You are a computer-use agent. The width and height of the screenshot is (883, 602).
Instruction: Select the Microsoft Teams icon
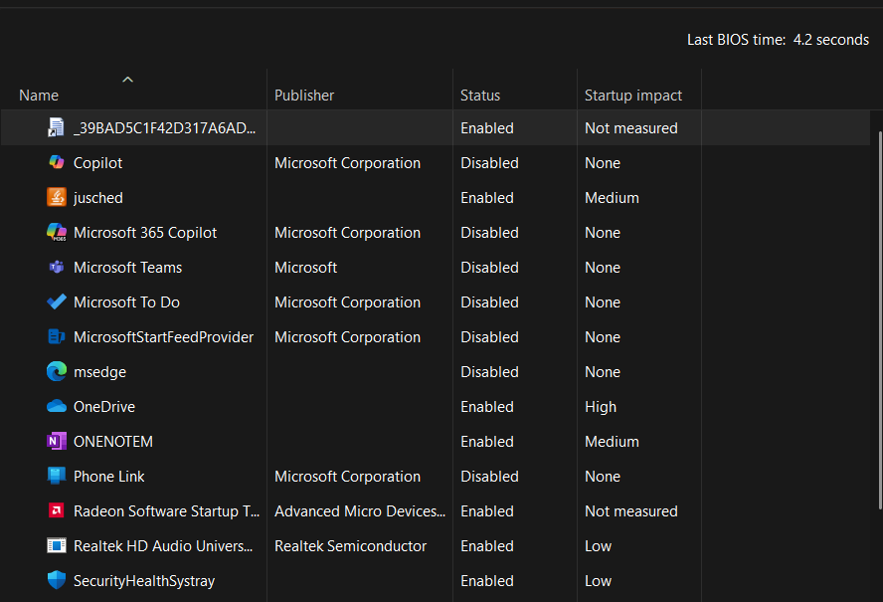(x=57, y=268)
